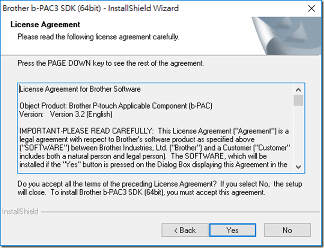Viewport: 324px width, 248px height.
Task: Click the scrollbar up arrow in license box
Action: click(x=298, y=90)
